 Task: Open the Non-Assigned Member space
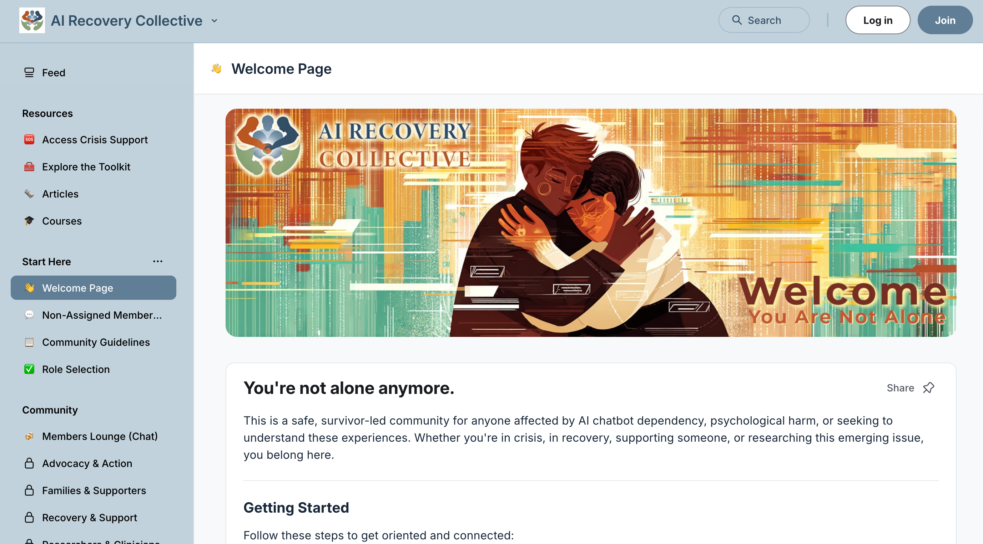pyautogui.click(x=94, y=315)
